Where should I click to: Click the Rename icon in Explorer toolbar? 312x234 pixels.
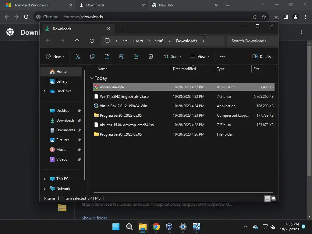click(x=122, y=56)
